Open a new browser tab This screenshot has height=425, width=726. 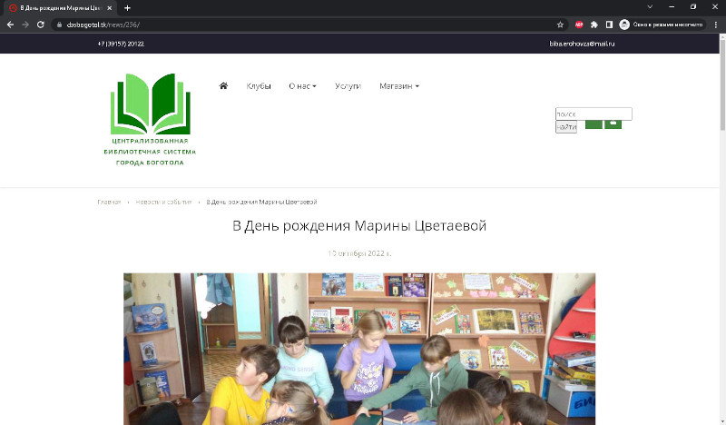pyautogui.click(x=127, y=8)
